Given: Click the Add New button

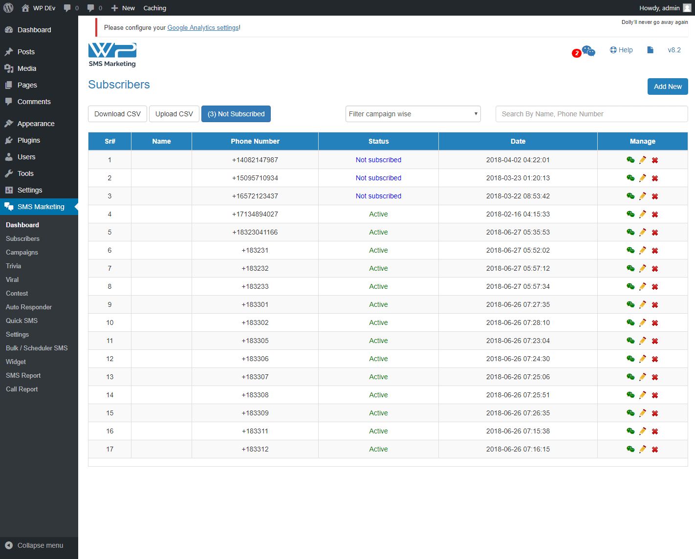Looking at the screenshot, I should [668, 86].
